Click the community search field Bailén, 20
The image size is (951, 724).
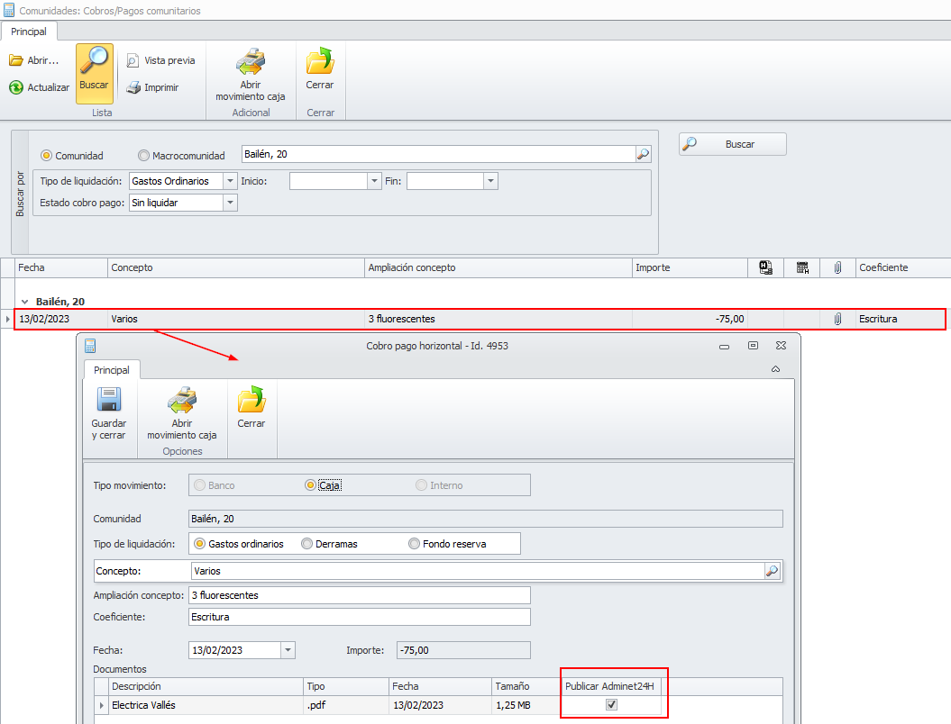click(438, 154)
